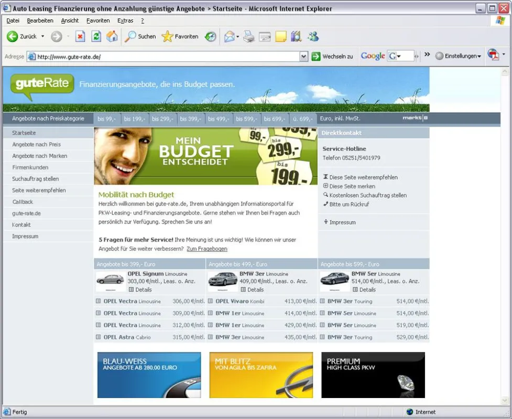Open the Extras menu
The width and height of the screenshot is (512, 419).
coord(125,20)
